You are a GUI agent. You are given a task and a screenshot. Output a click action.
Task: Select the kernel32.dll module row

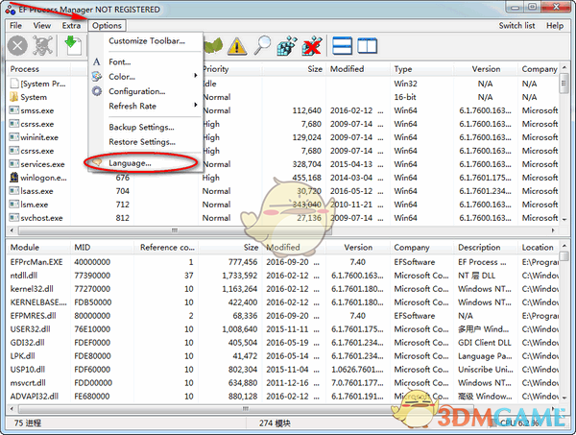(283, 289)
